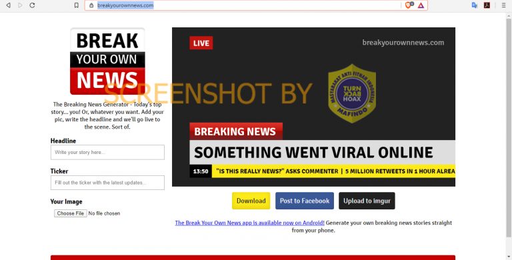Viewport: 512px width, 260px height.
Task: Reload the page with the refresh icon
Action: (x=32, y=5)
